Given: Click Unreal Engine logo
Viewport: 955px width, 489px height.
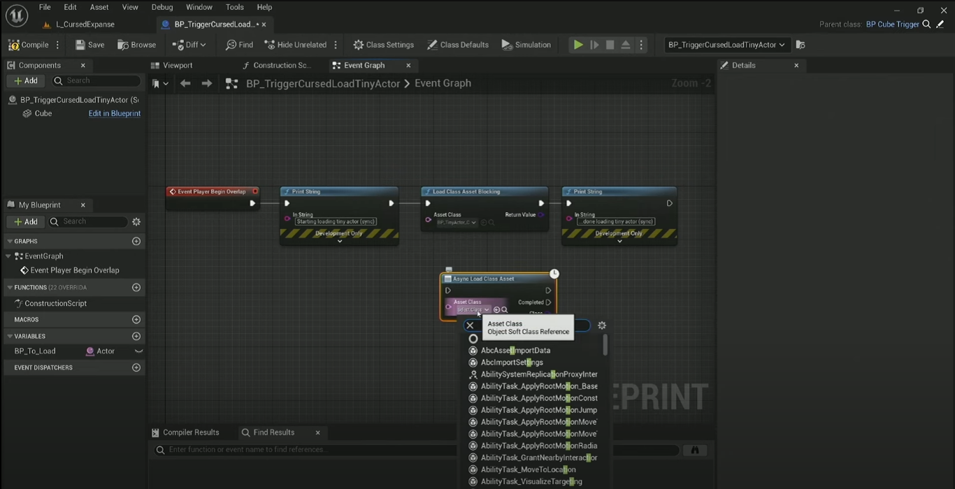Looking at the screenshot, I should (x=17, y=15).
